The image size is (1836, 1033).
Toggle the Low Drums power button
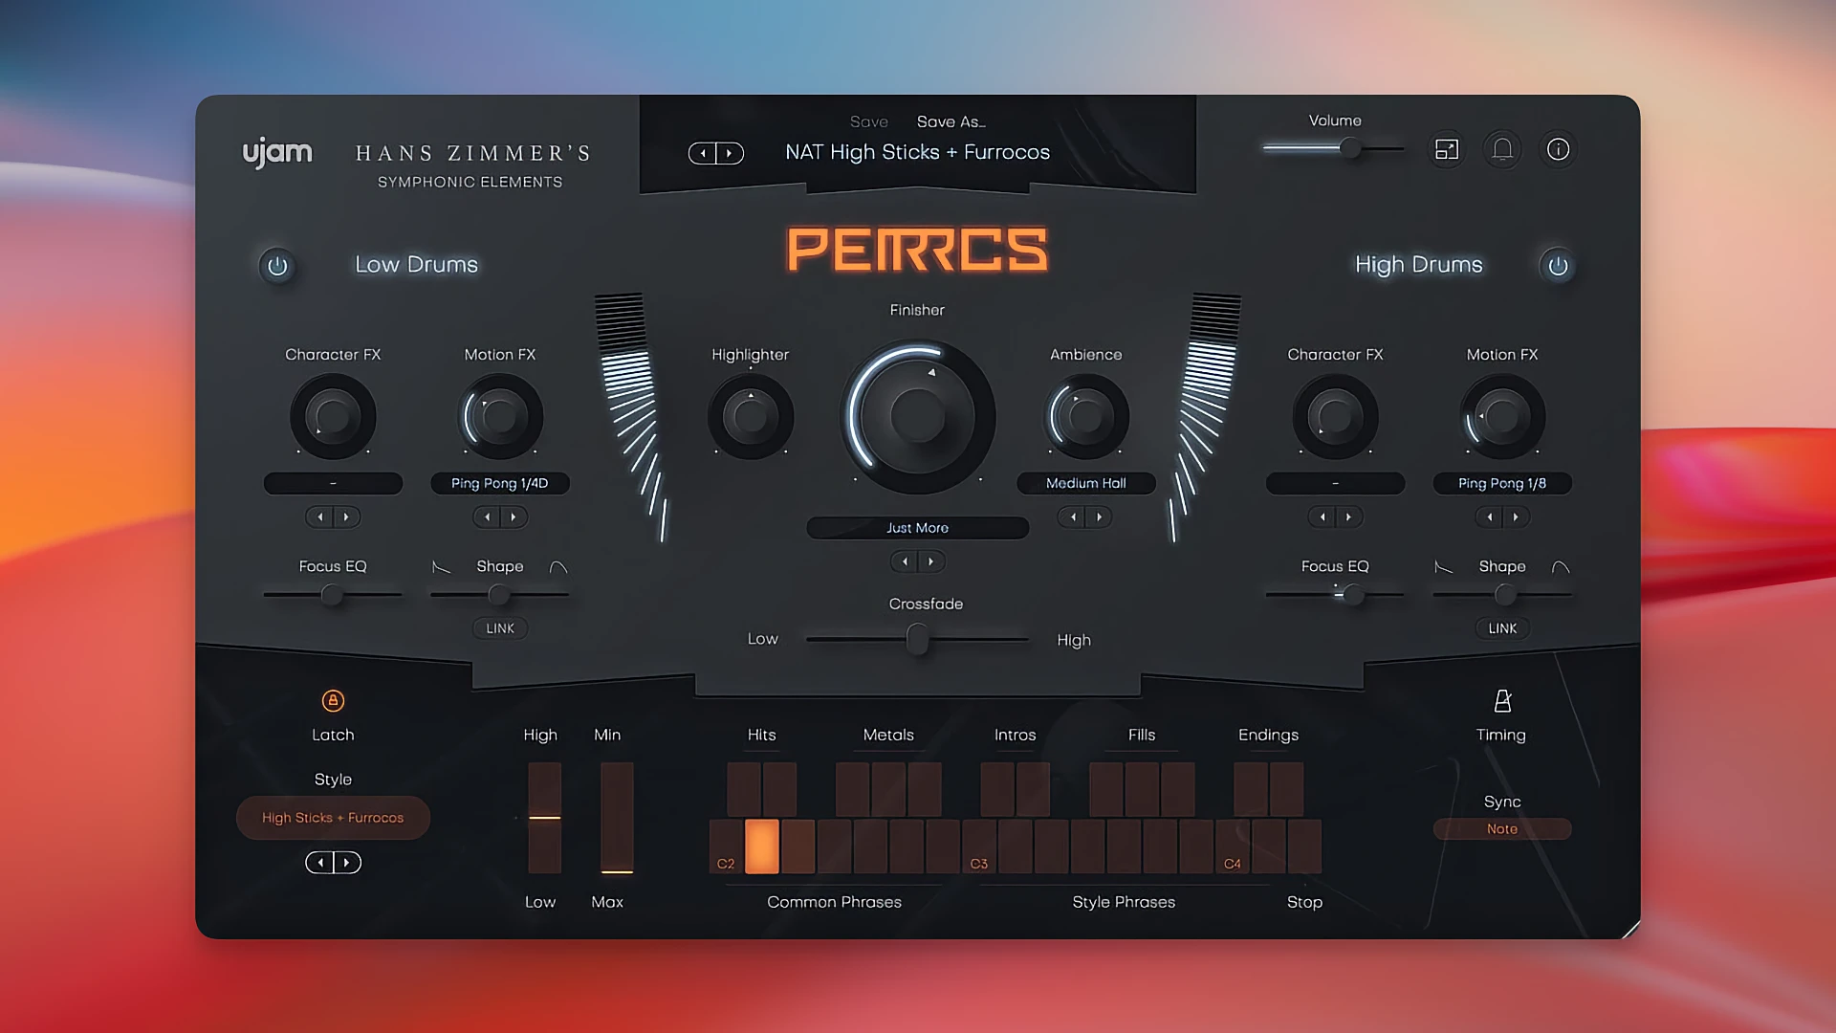tap(278, 267)
